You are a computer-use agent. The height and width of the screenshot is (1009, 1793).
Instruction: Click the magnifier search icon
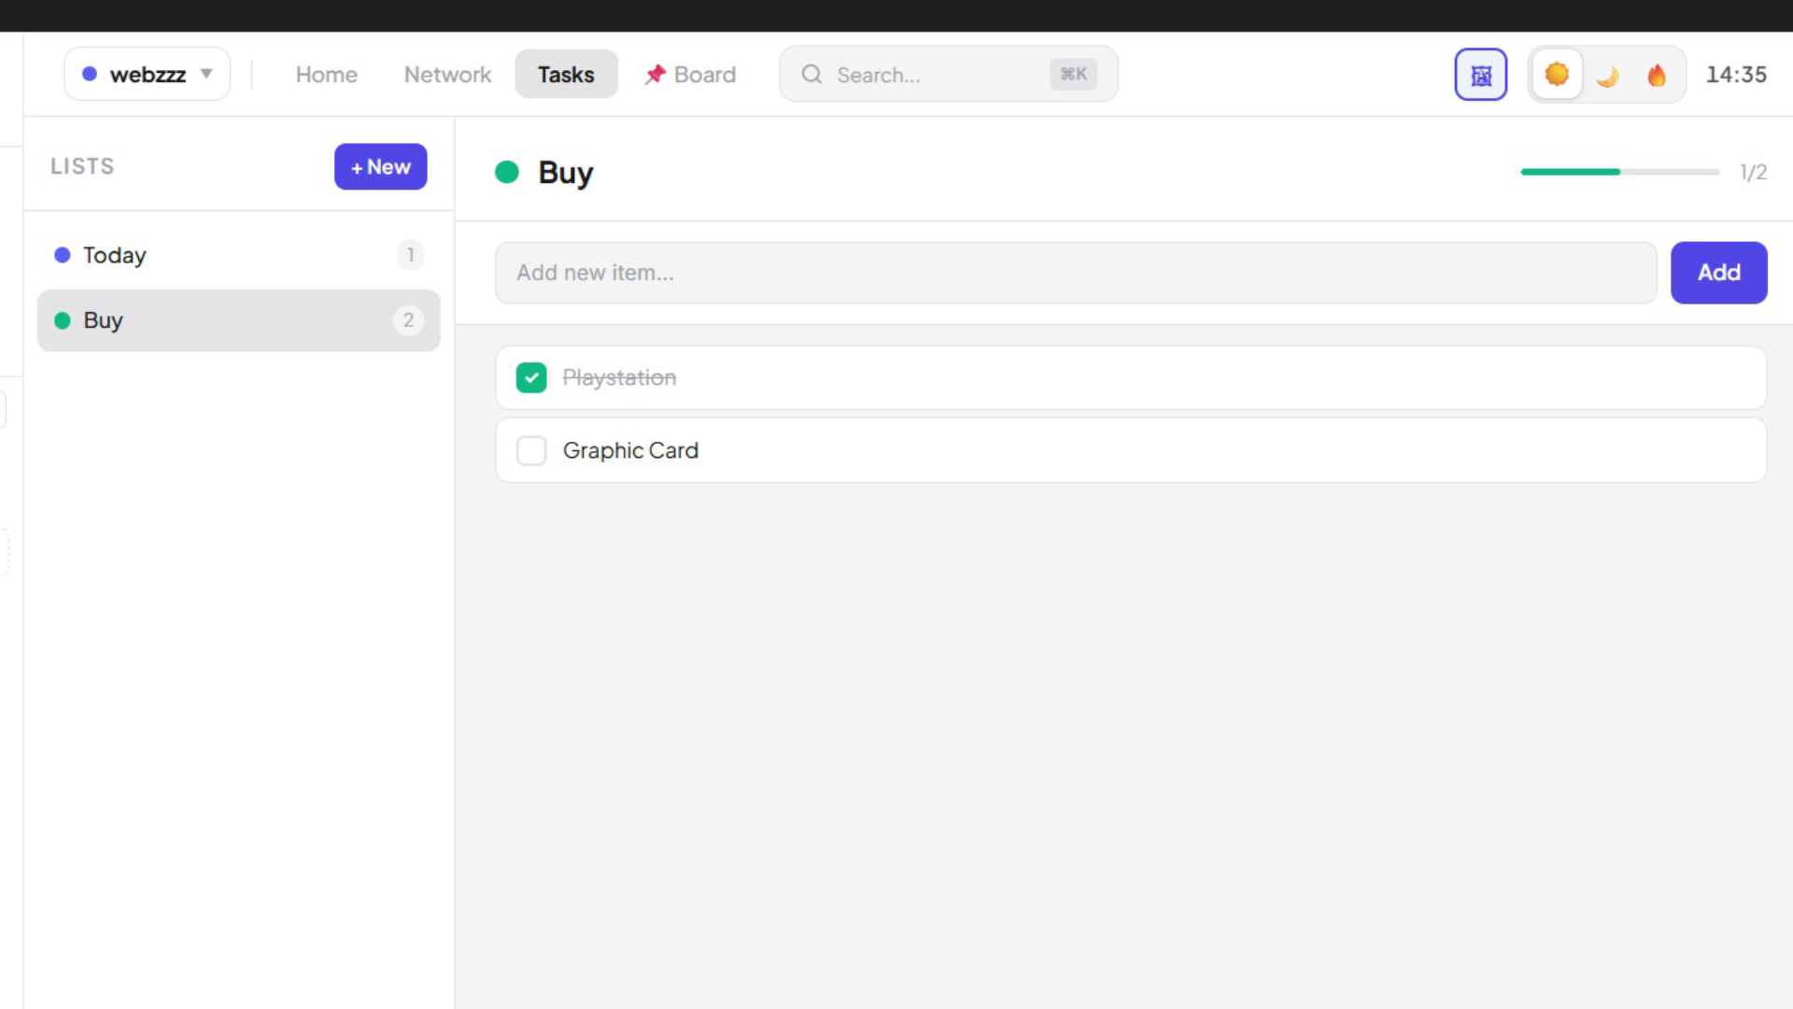812,74
